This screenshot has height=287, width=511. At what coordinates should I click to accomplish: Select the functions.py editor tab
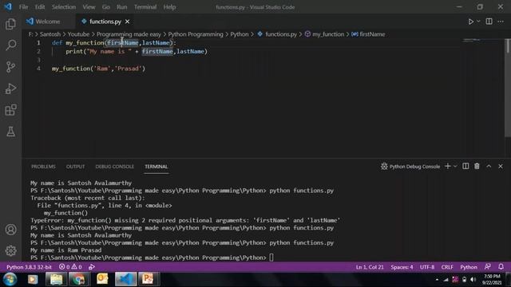pyautogui.click(x=105, y=22)
